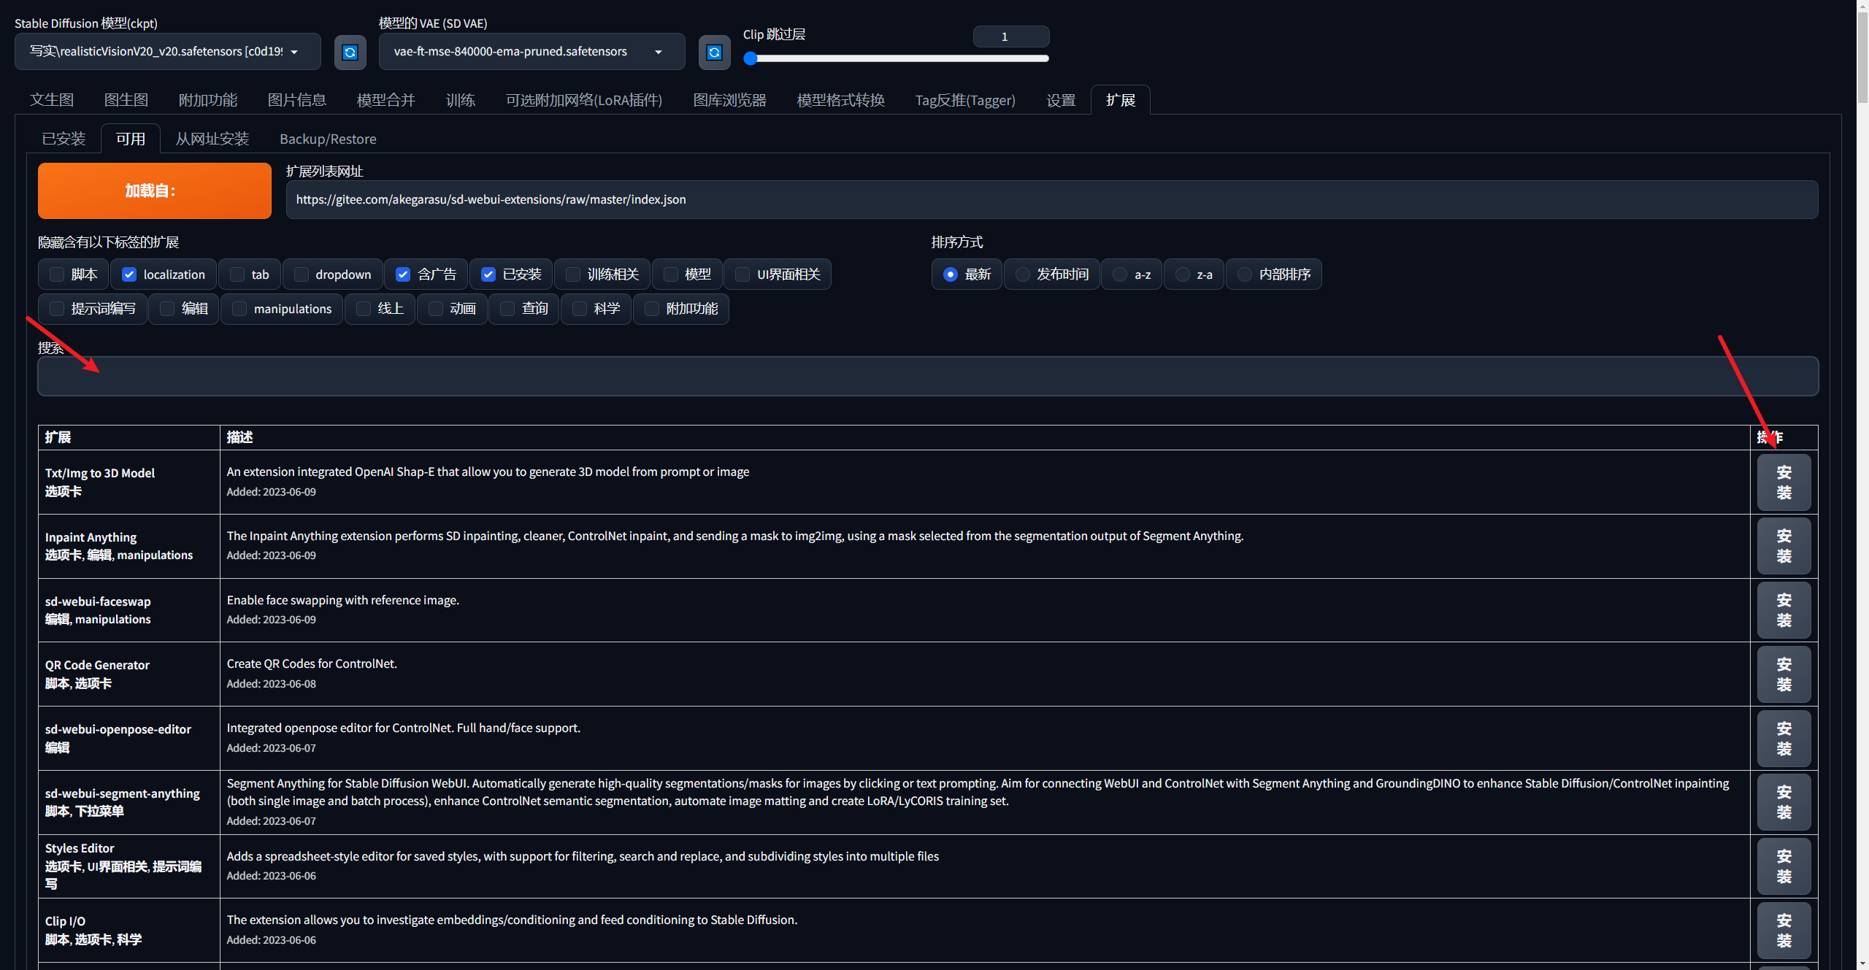Viewport: 1869px width, 970px height.
Task: Install the QR Code Generator extension
Action: tap(1783, 674)
